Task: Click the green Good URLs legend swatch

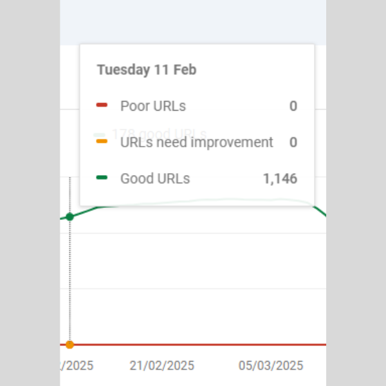Action: pos(102,178)
